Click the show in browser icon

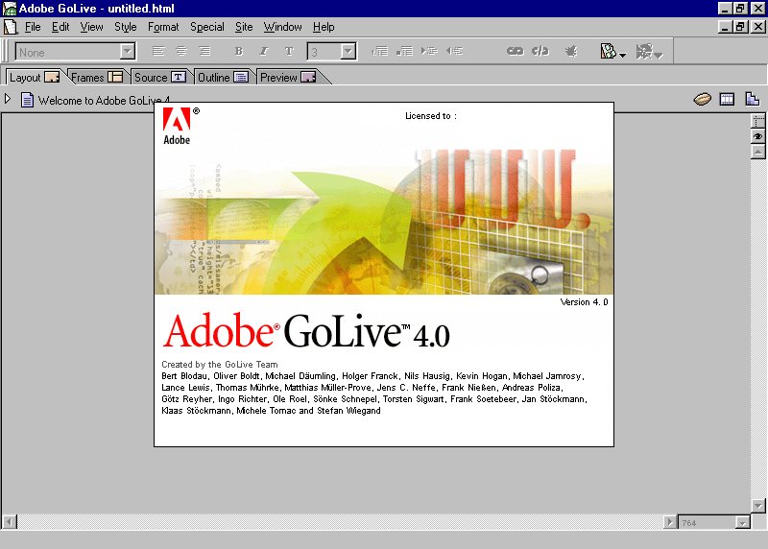[x=608, y=51]
